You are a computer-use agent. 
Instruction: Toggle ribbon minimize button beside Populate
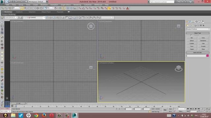[69, 12]
